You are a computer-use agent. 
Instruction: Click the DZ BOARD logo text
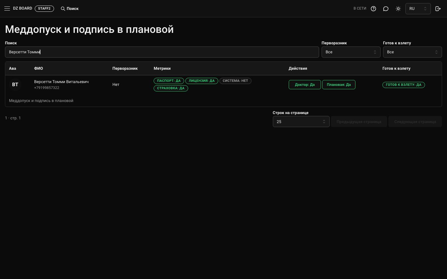point(23,8)
